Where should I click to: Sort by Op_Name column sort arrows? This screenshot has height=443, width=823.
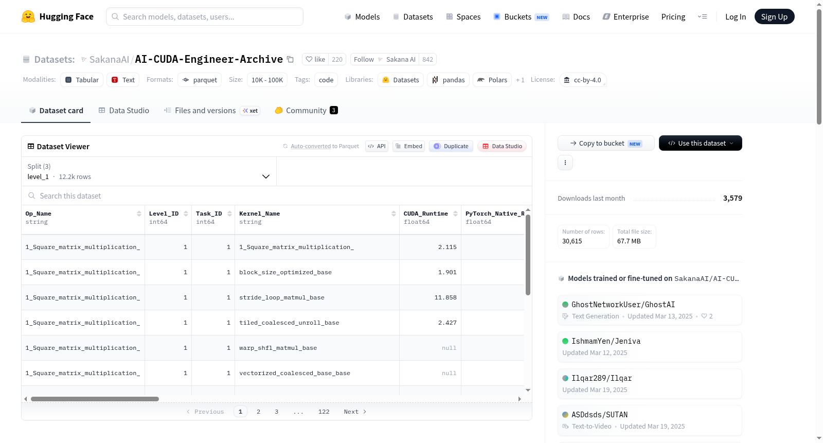(139, 214)
